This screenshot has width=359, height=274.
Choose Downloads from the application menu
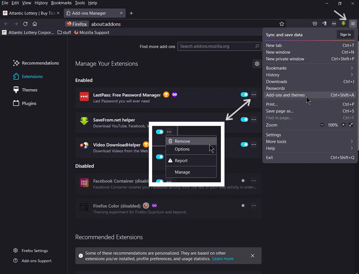coord(310,82)
